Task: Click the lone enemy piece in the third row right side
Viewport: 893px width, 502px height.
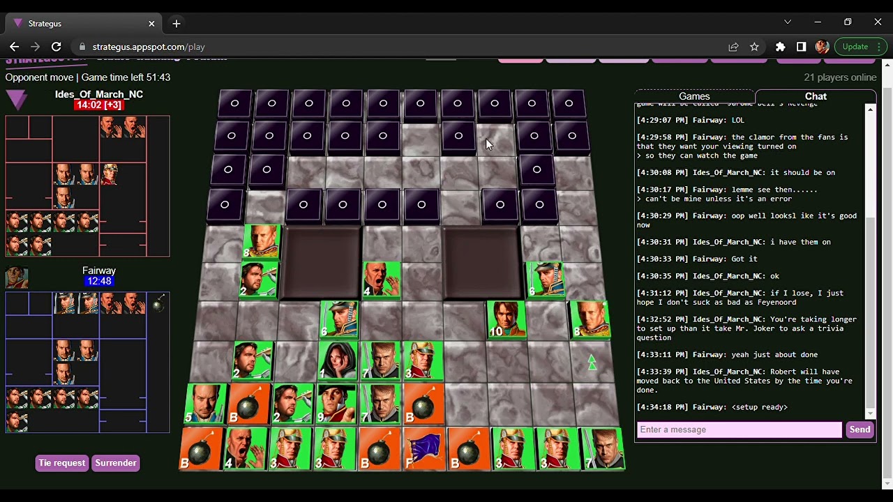Action: [x=536, y=169]
